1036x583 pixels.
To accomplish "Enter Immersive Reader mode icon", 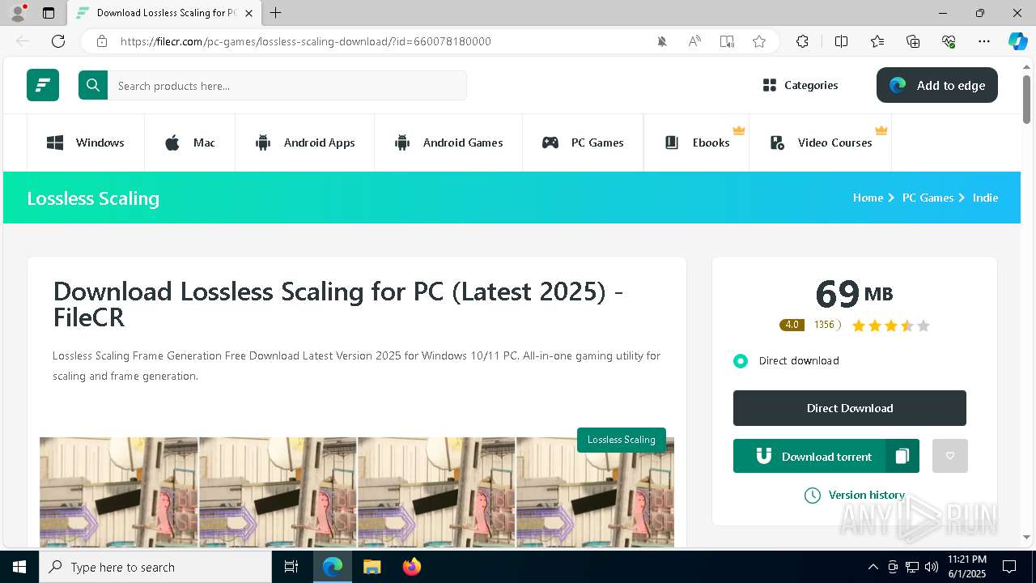I will pyautogui.click(x=727, y=41).
